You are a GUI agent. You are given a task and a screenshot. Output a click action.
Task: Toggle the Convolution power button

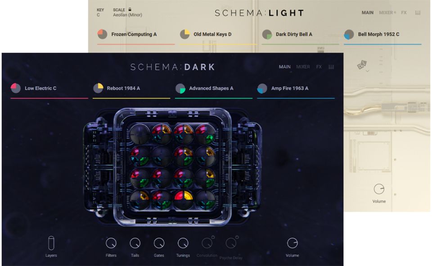click(x=213, y=237)
